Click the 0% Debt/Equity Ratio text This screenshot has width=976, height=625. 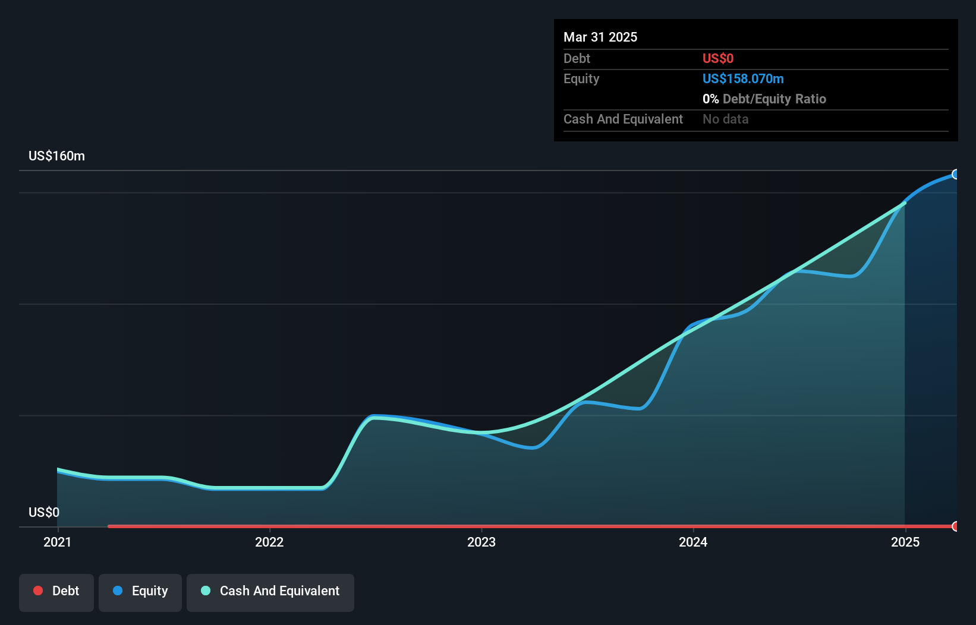(x=764, y=99)
